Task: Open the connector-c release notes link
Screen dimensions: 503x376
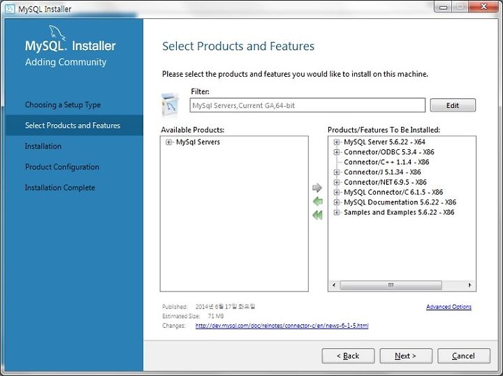Action: point(282,326)
